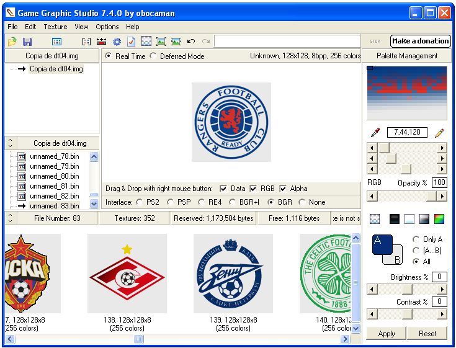Toggle the Data checkbox
456x348 pixels.
coord(223,189)
